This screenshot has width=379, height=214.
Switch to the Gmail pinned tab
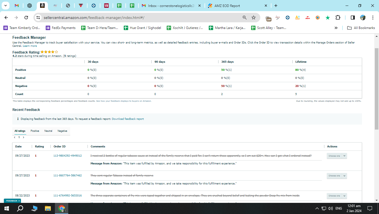point(17,6)
